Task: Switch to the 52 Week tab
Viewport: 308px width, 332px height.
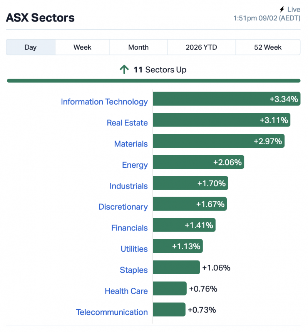Action: pos(268,47)
